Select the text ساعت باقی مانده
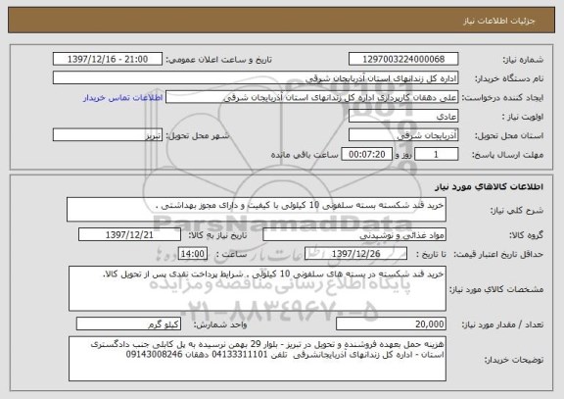This screenshot has height=399, width=564. (305, 155)
